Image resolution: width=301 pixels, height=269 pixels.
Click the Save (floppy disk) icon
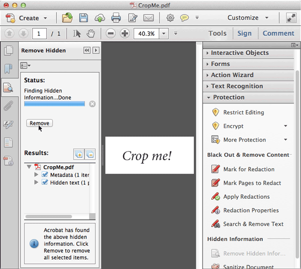83,18
